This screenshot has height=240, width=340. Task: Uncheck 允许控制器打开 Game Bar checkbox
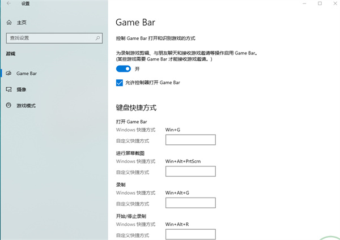[x=120, y=83]
